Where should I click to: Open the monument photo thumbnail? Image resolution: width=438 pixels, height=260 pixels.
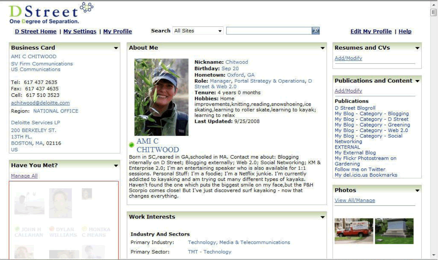(x=394, y=231)
